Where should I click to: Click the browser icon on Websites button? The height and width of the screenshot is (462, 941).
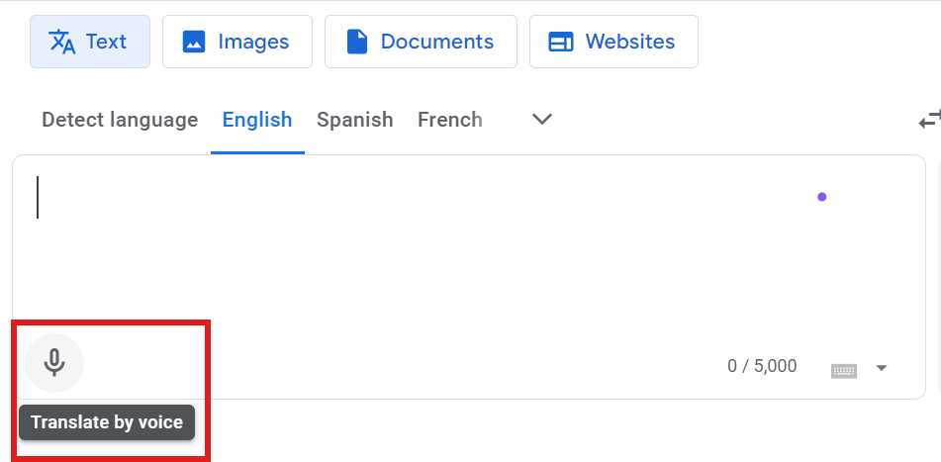tap(561, 42)
